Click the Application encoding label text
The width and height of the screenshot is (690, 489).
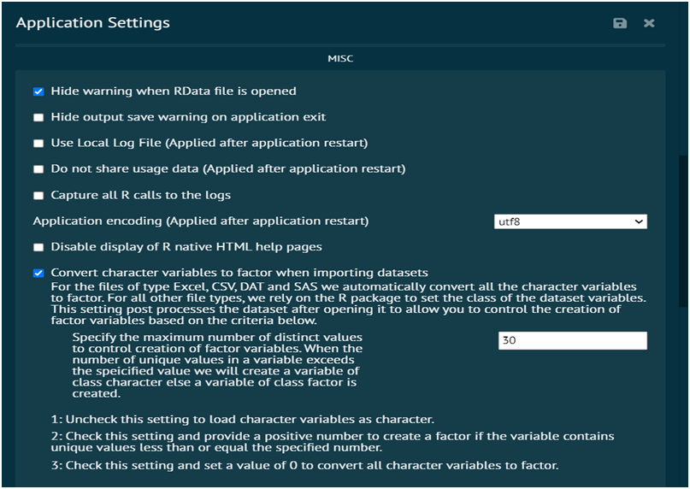click(x=201, y=221)
